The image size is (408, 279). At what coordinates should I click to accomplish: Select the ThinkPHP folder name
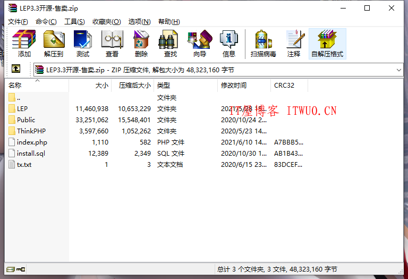(x=31, y=131)
